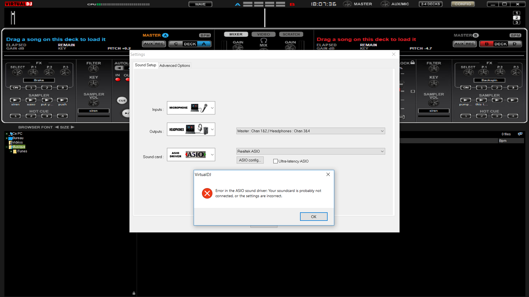Expand the iTunes folder node
The image size is (529, 297).
pos(11,152)
